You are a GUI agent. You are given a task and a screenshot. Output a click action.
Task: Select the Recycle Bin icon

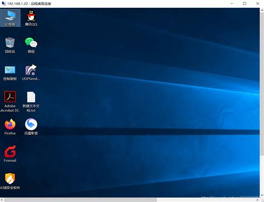(10, 45)
